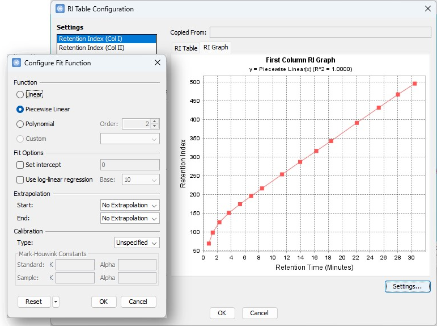Select the Linear function radio button
The image size is (437, 326).
pyautogui.click(x=20, y=94)
